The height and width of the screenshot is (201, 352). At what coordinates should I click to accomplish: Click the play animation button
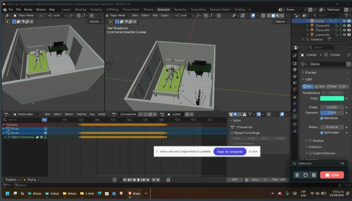(x=139, y=180)
